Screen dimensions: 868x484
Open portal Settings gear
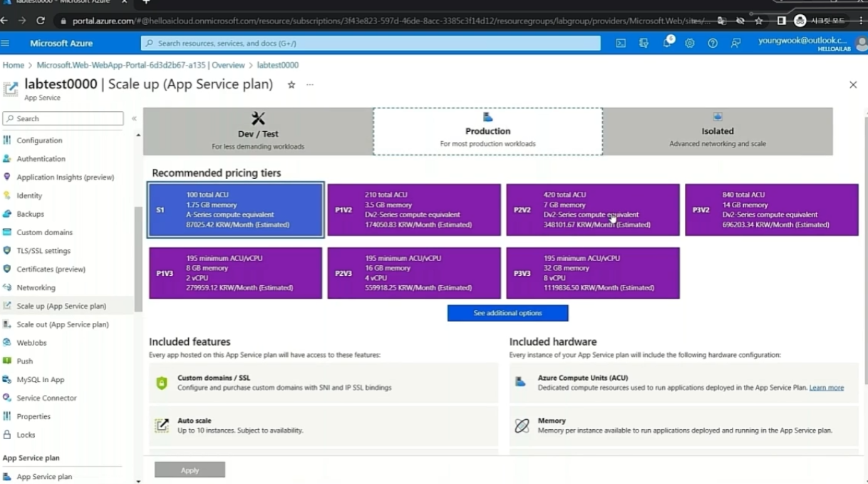point(690,43)
